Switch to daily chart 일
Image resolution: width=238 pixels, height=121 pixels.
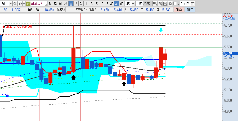click(x=50, y=3)
